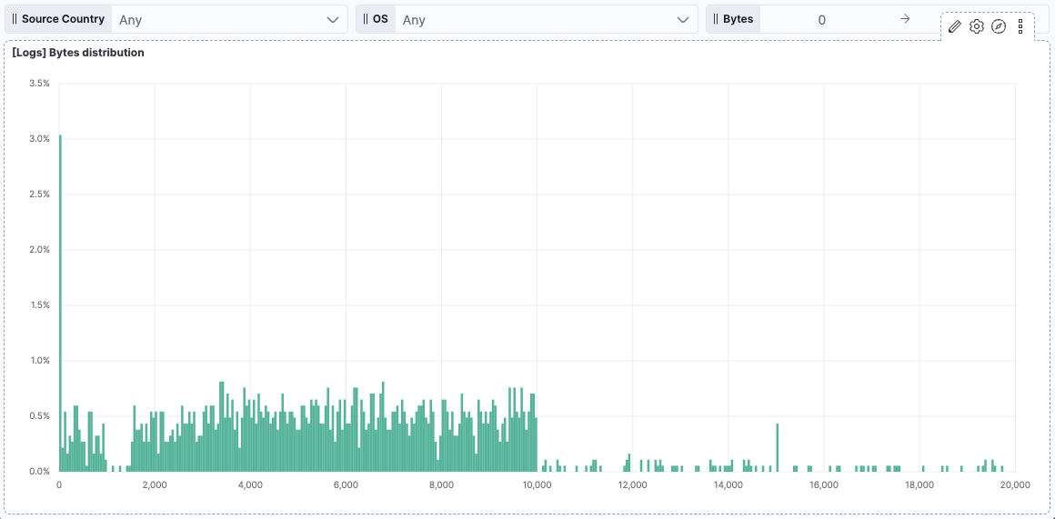
Task: Expand the OS dropdown chevron
Action: pos(683,19)
